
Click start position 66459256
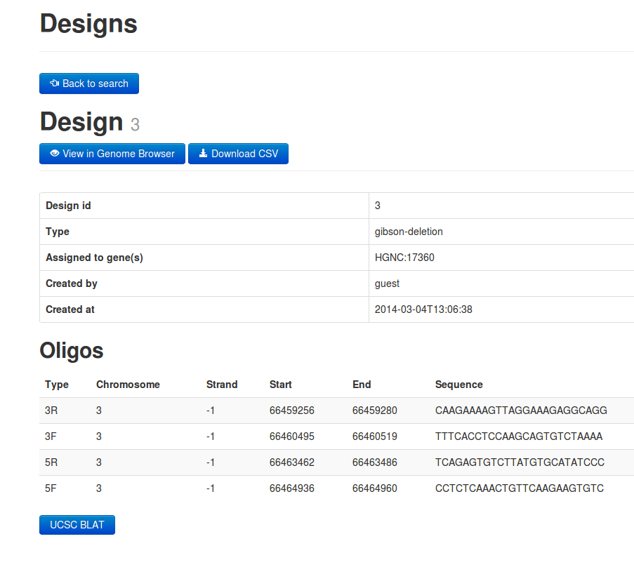291,411
